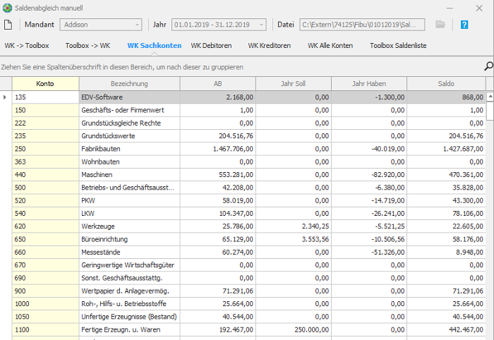494x340 pixels.
Task: Select Geringwertige Wirtschaftsgüter cell
Action: click(129, 265)
